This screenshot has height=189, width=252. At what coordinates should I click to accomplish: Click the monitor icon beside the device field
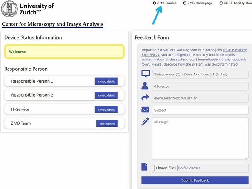(x=146, y=74)
